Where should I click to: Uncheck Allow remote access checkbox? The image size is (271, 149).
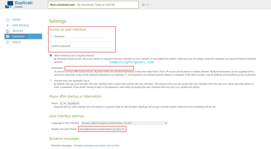tap(51, 55)
